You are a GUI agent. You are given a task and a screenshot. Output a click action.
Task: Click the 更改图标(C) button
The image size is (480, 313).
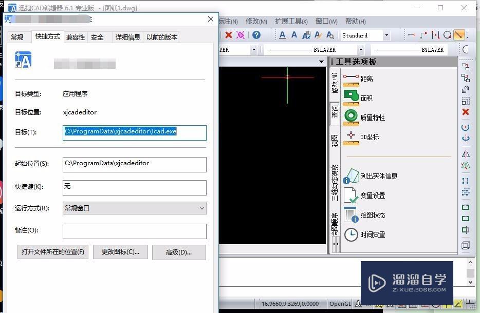pyautogui.click(x=120, y=252)
